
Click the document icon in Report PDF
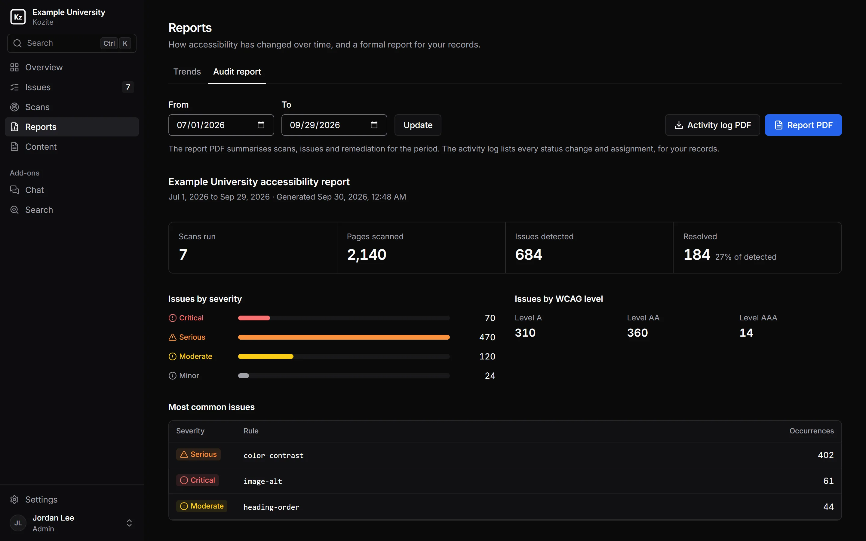coord(778,125)
